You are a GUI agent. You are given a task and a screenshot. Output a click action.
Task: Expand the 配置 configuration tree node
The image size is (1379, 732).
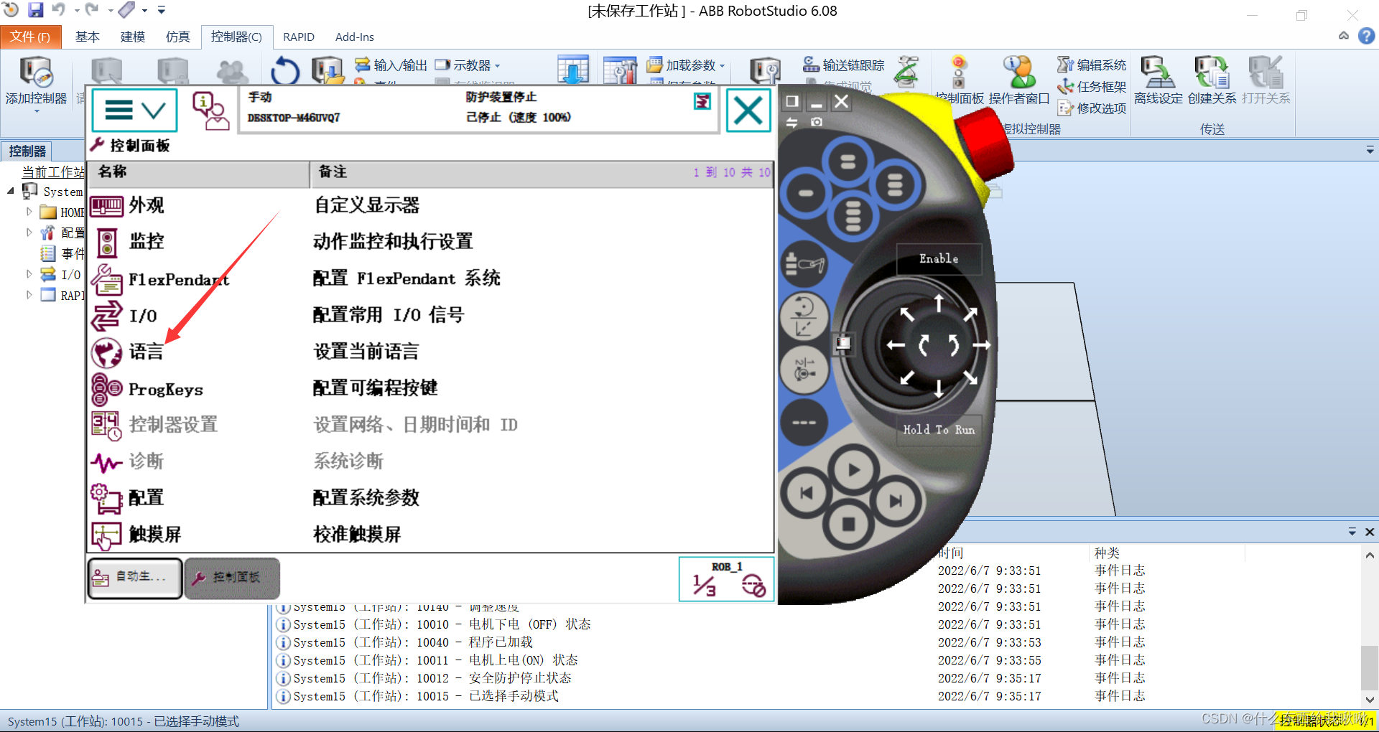29,233
